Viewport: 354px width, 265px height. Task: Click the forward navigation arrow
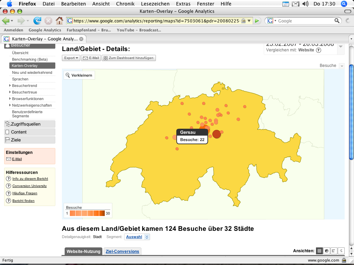21,21
